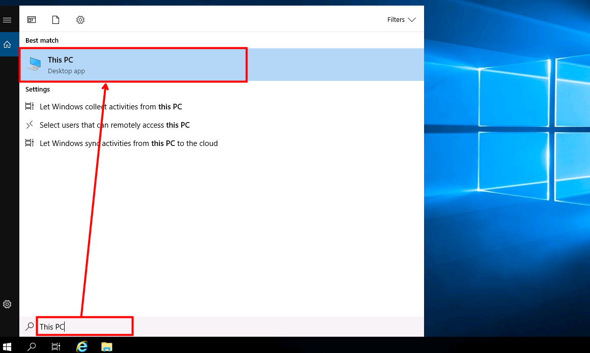Click taskbar Search magnifier icon
This screenshot has height=353, width=590.
coord(32,346)
